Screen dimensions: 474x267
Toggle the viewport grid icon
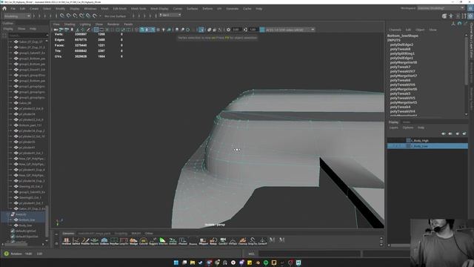96,30
